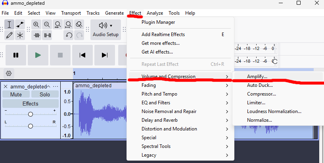Pause playback with the Pause button

point(16,55)
